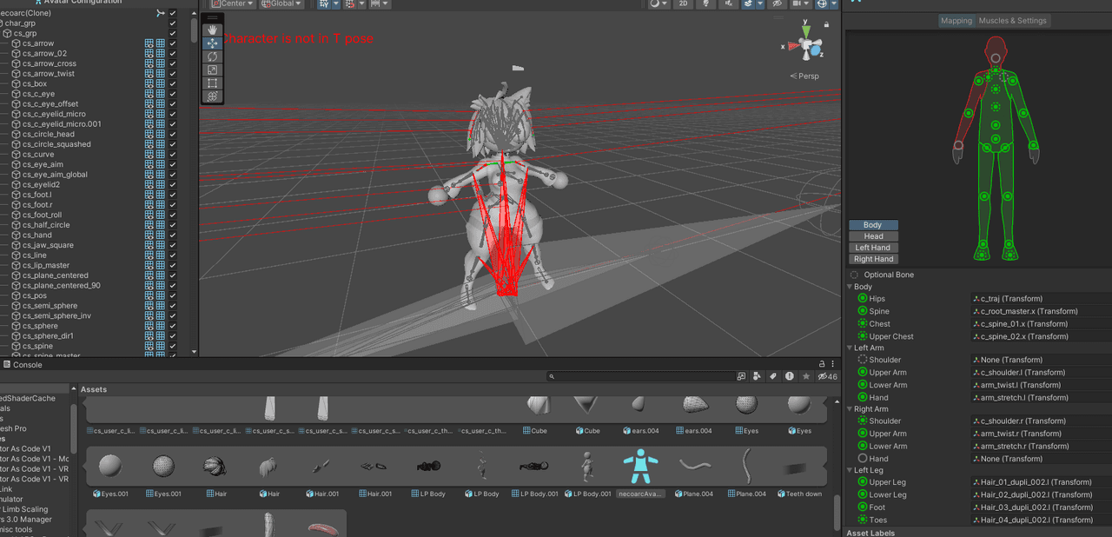This screenshot has height=537, width=1112.
Task: Collapse the Right Arm bone section
Action: point(851,408)
